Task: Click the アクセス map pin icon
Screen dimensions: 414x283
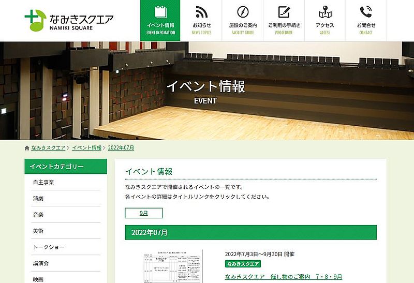Action: [x=325, y=12]
